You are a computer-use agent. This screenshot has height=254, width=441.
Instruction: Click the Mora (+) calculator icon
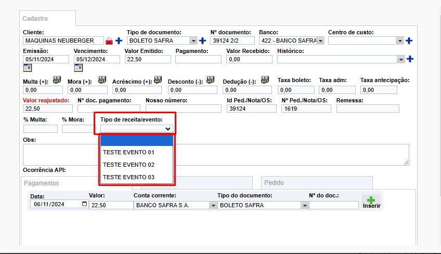102,80
